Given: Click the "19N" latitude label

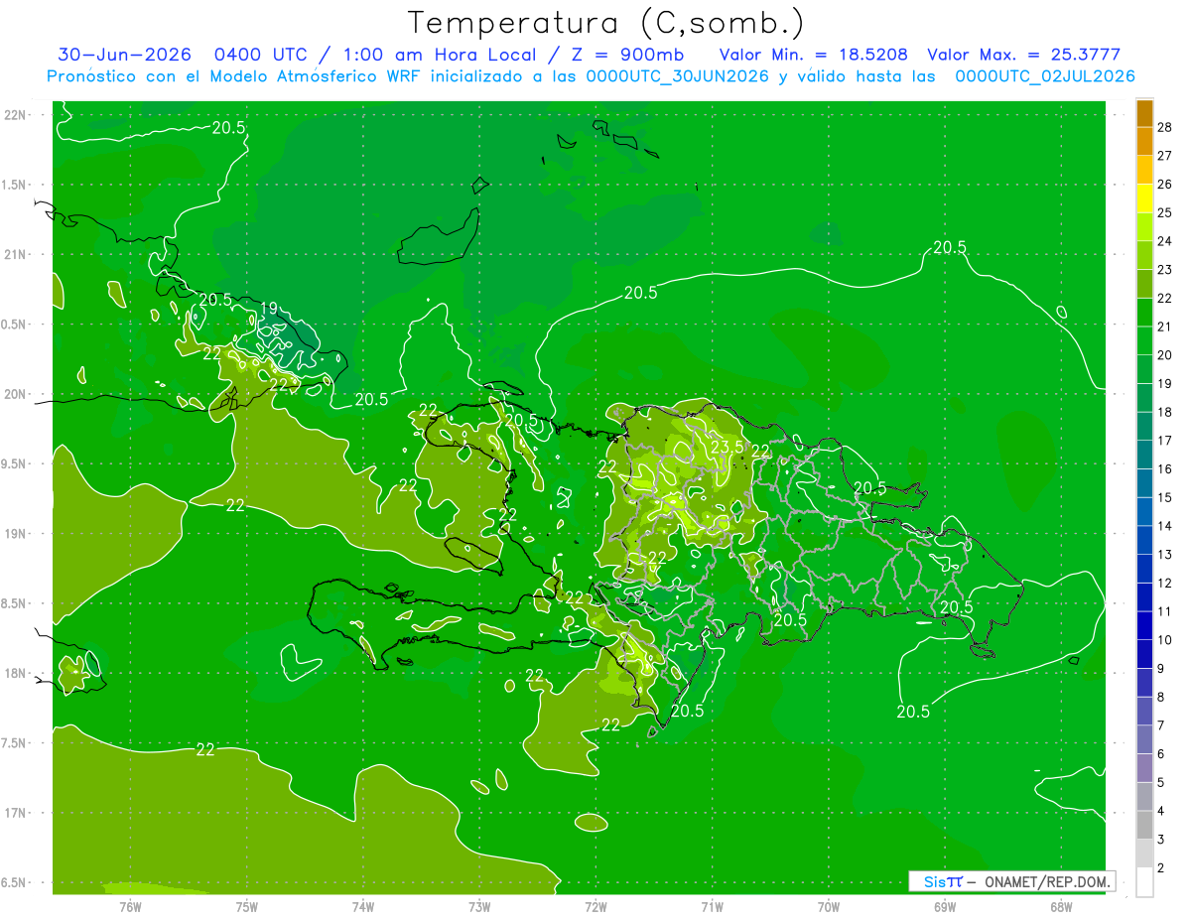Looking at the screenshot, I should (16, 534).
